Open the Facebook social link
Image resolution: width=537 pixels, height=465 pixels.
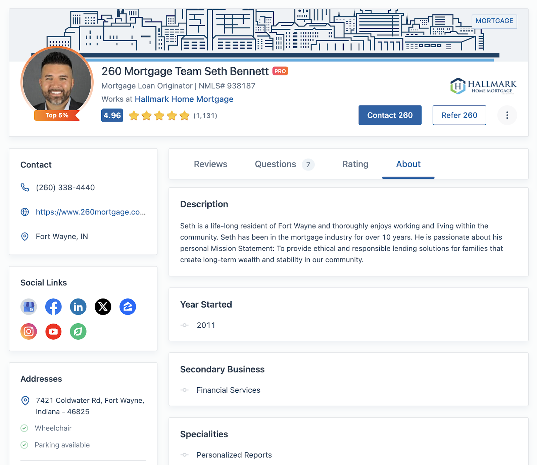[53, 307]
